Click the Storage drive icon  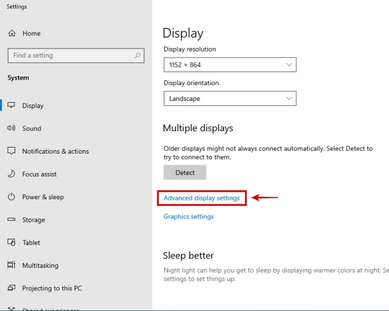pyautogui.click(x=11, y=220)
